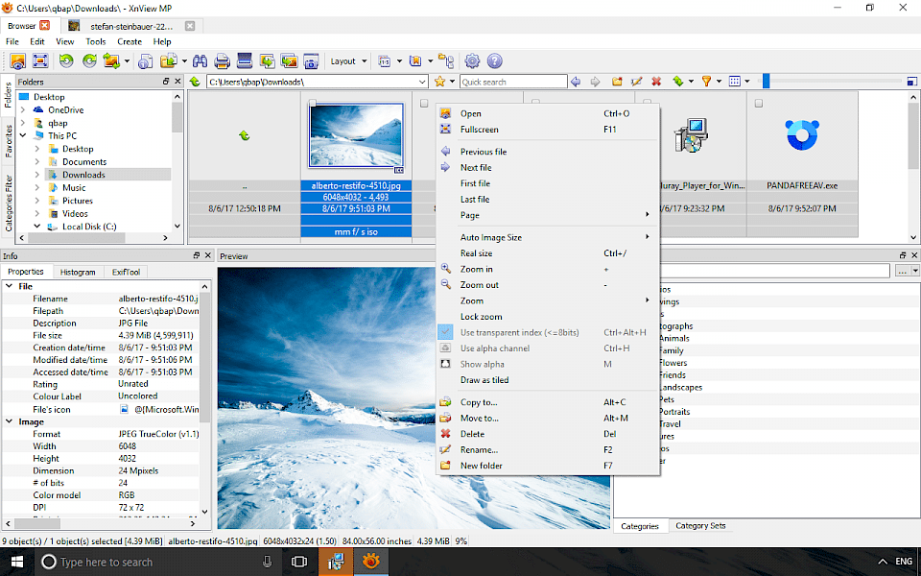
Task: Select the Downloads folder in tree
Action: (83, 175)
